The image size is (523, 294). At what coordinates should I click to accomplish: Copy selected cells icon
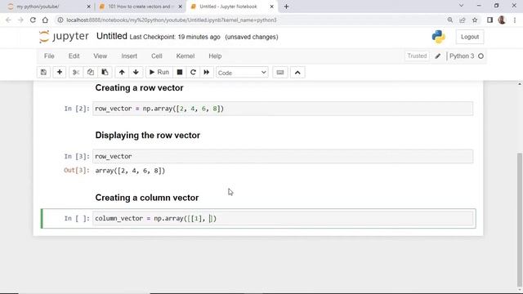(91, 73)
